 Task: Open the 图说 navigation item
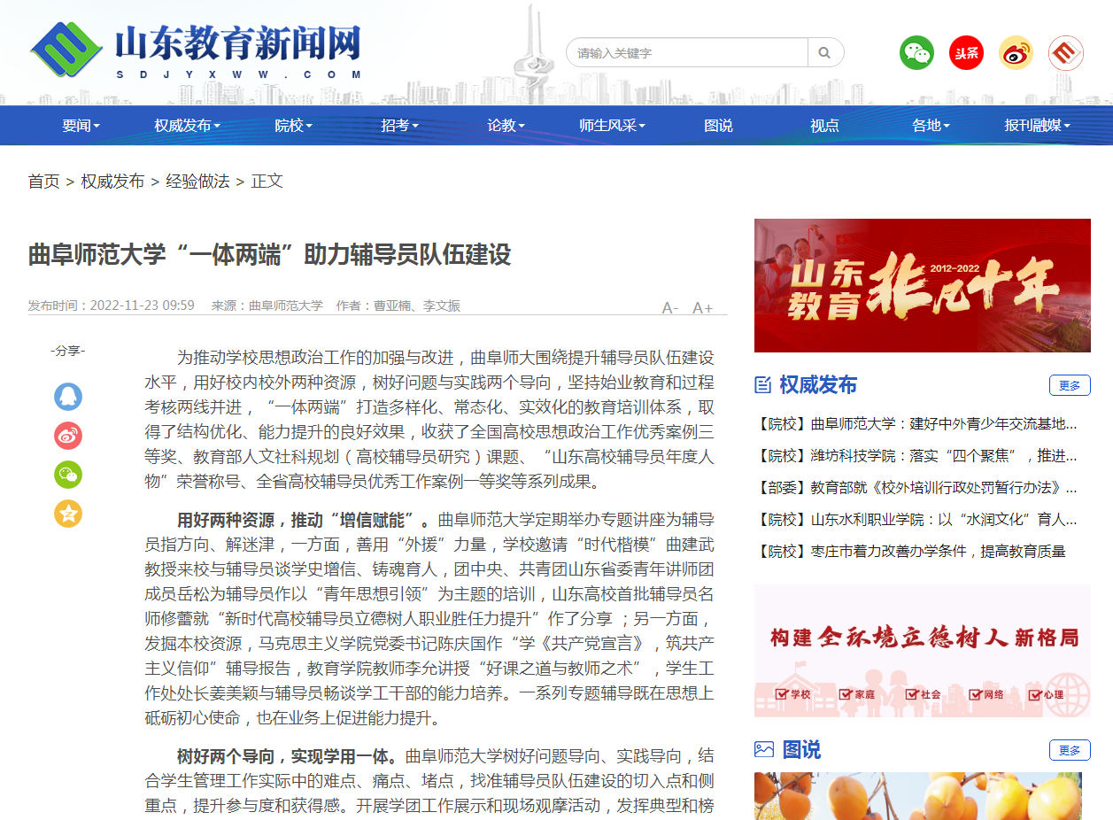click(x=718, y=126)
